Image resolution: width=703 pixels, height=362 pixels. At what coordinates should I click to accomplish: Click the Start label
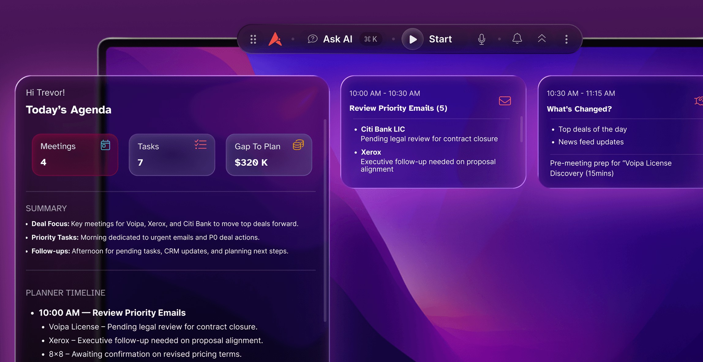click(440, 39)
